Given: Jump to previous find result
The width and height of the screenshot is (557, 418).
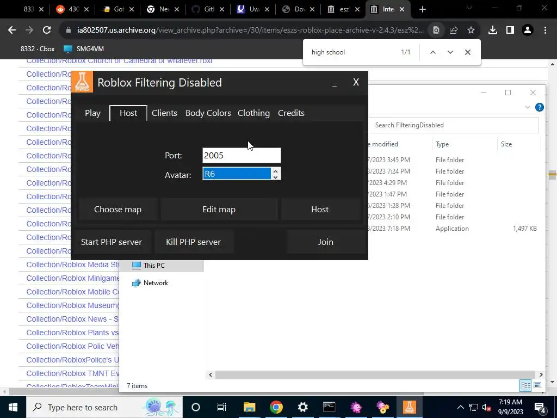Looking at the screenshot, I should [x=432, y=52].
